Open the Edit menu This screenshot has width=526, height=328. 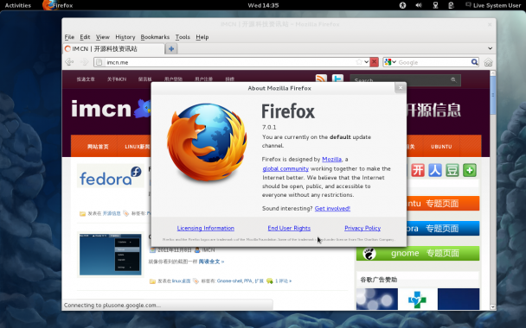coord(85,37)
